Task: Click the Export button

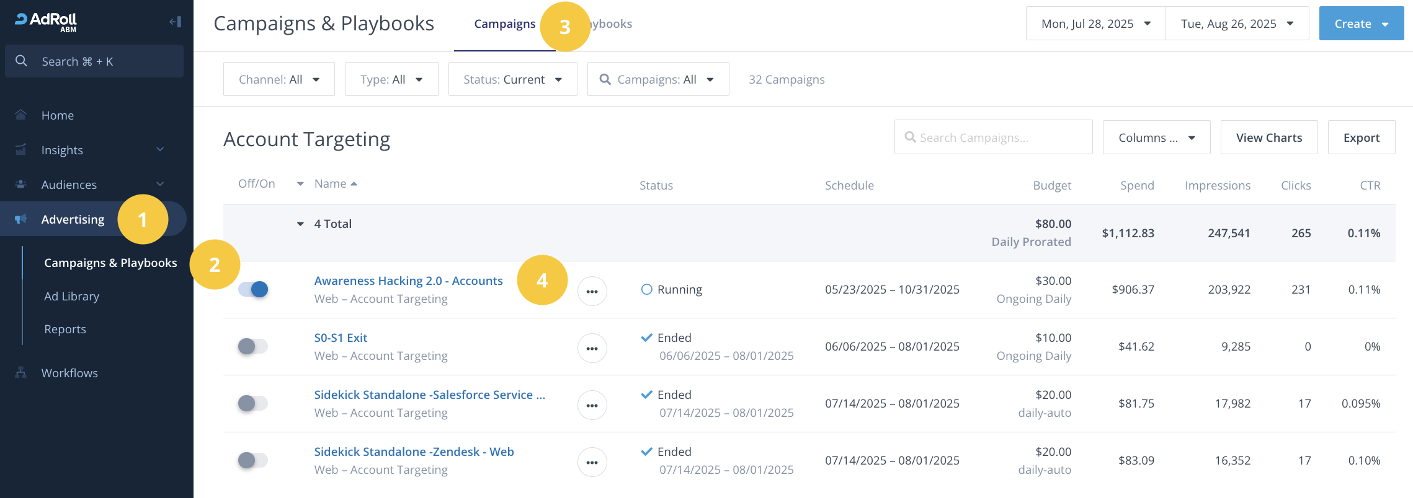Action: click(x=1361, y=138)
